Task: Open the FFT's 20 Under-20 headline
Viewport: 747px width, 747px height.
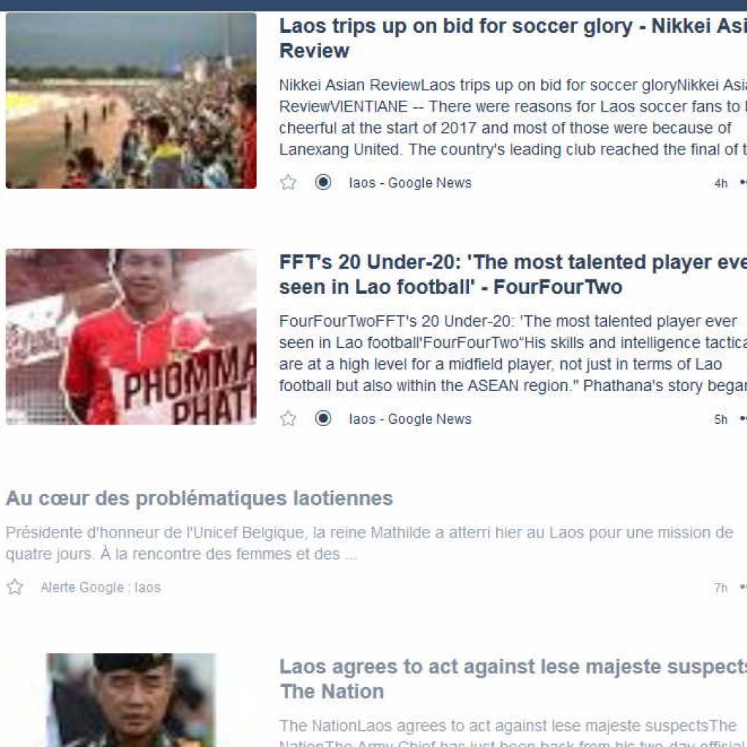Action: [x=513, y=274]
